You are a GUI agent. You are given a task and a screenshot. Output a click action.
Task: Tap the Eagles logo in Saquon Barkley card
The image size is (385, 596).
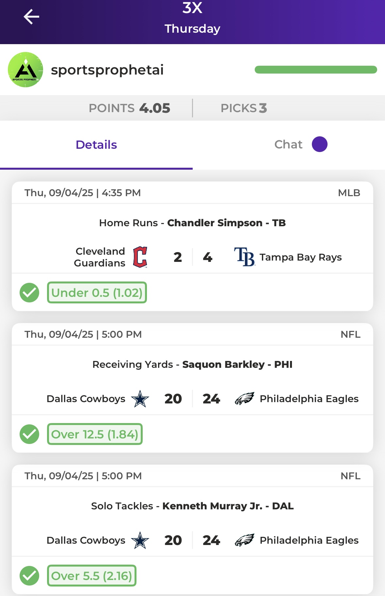(245, 399)
